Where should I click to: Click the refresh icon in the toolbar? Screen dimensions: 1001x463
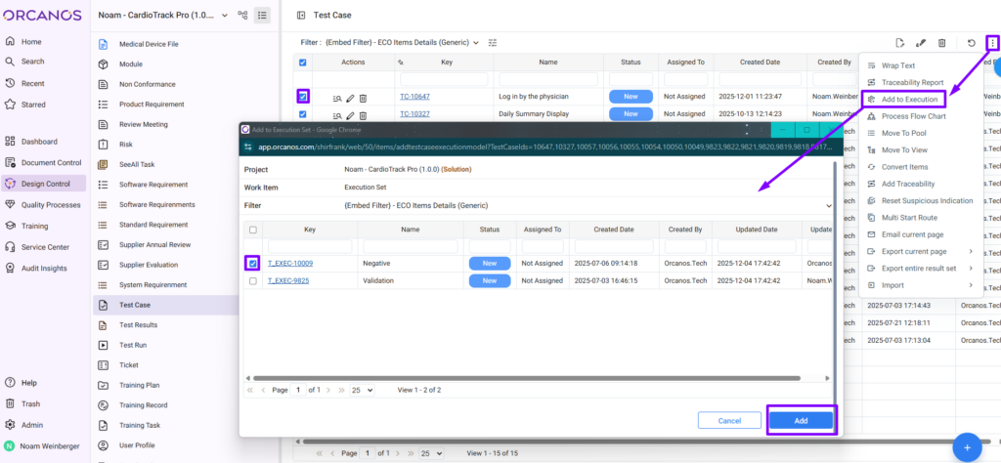click(x=972, y=43)
